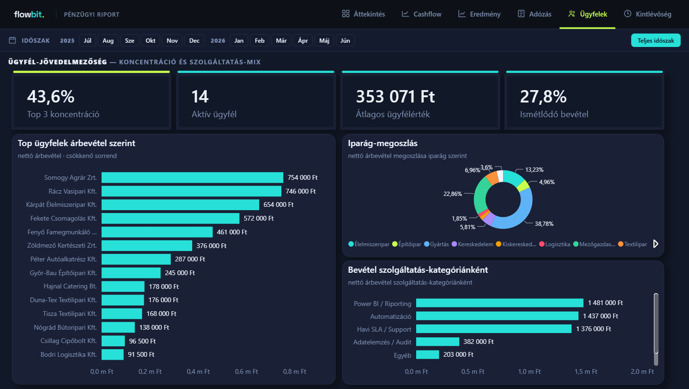Filter to the Feb month
The image size is (689, 389).
click(260, 40)
